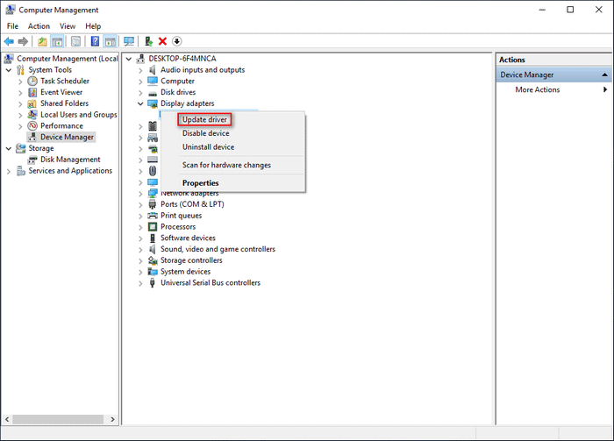This screenshot has width=614, height=441.
Task: Expand the Disk drives category
Action: pyautogui.click(x=140, y=93)
